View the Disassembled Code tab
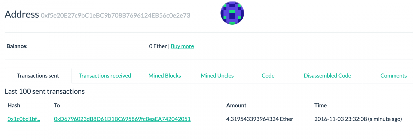Viewport: 413px width, 139px height. pyautogui.click(x=327, y=76)
